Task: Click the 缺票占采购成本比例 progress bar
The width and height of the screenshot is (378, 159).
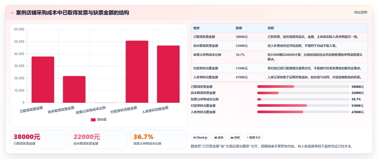Action: tap(303, 99)
